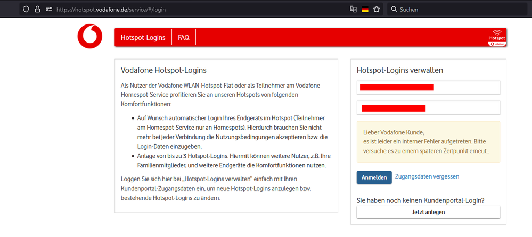532x237 pixels.
Task: Open the FAQ menu item
Action: pos(184,38)
